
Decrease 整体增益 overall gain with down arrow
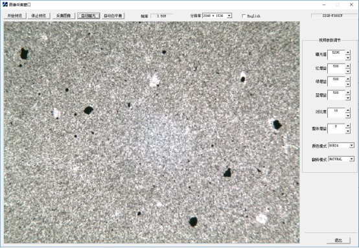[348, 131]
